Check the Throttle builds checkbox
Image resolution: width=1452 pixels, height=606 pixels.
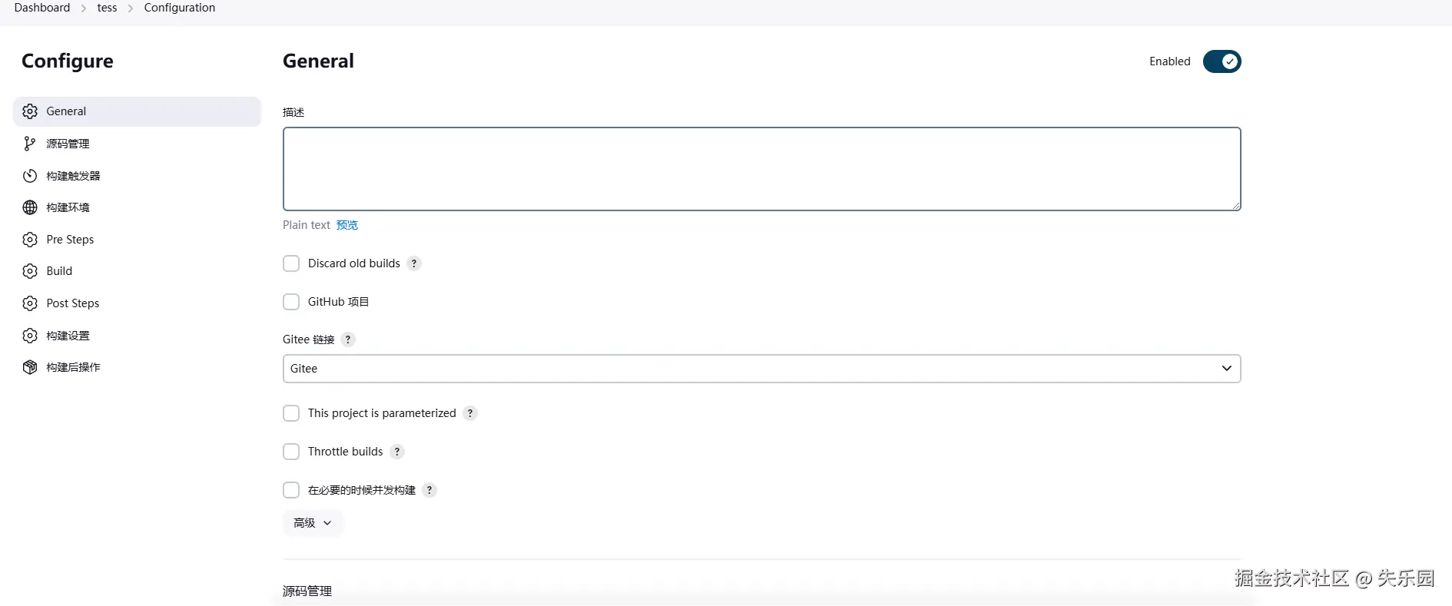[x=291, y=452]
